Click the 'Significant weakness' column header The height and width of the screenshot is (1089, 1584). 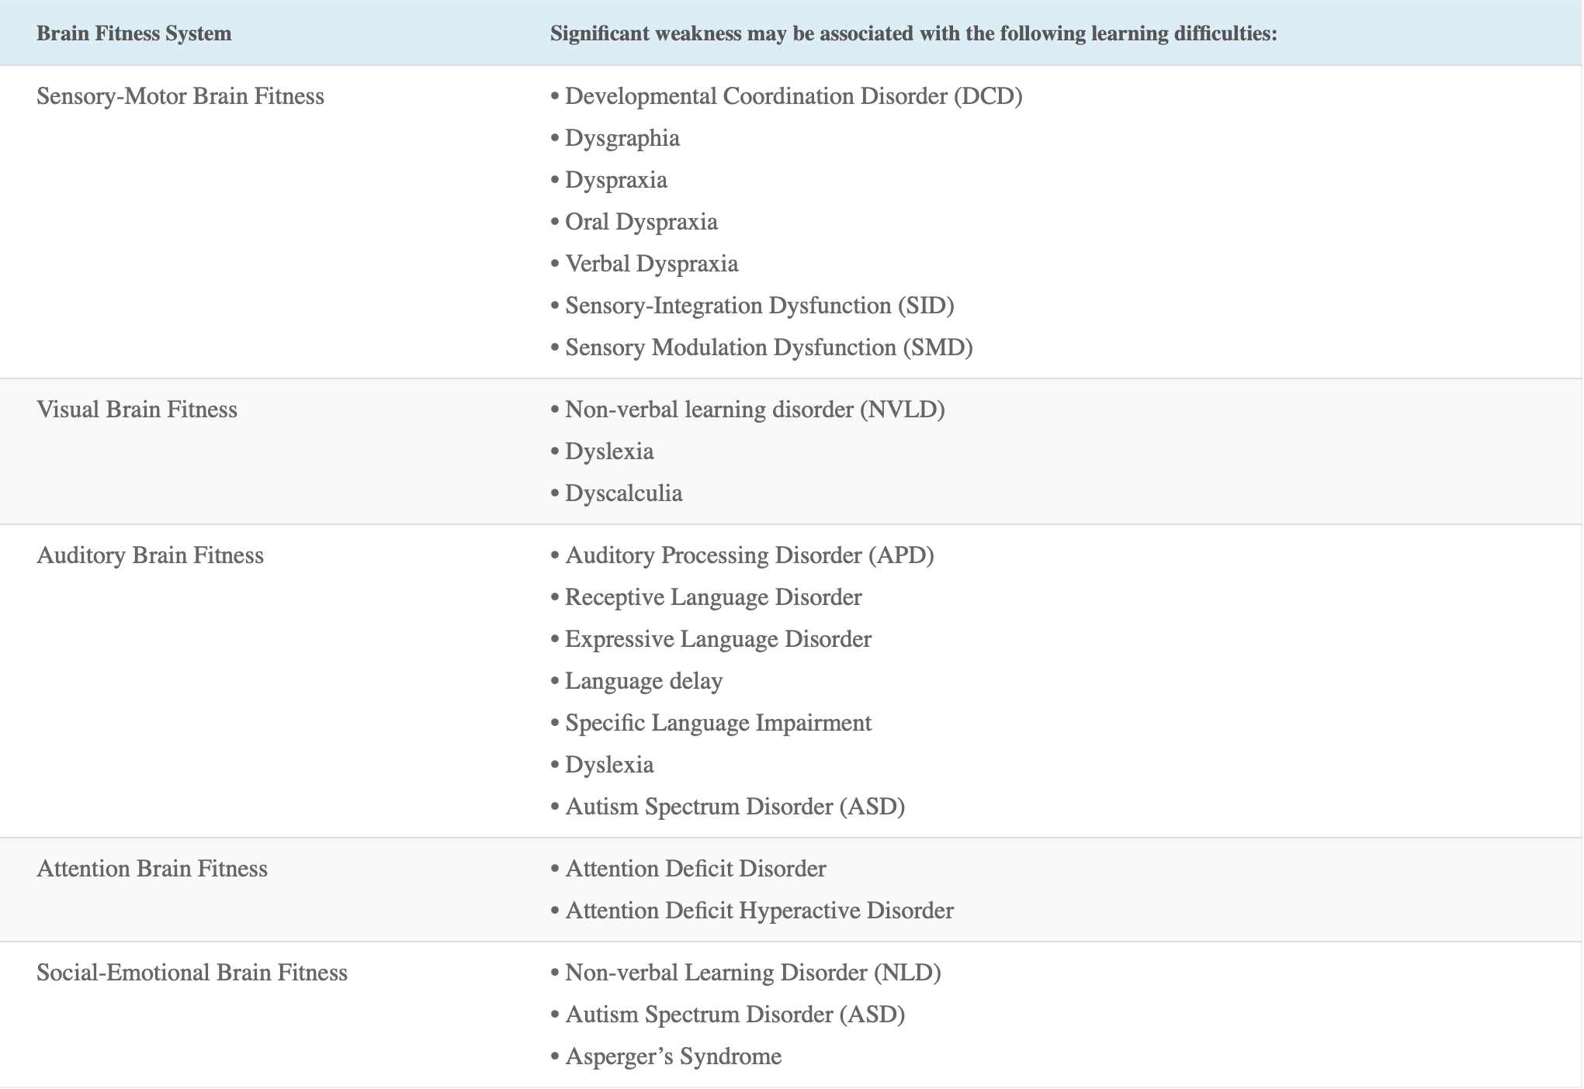pos(913,34)
